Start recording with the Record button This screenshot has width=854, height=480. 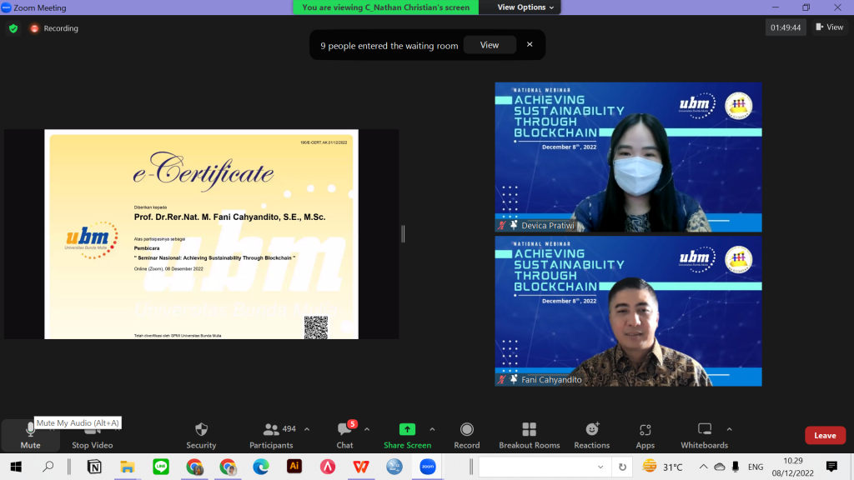(467, 436)
